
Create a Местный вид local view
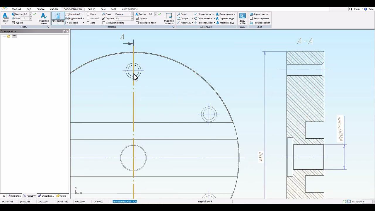[x=225, y=23]
